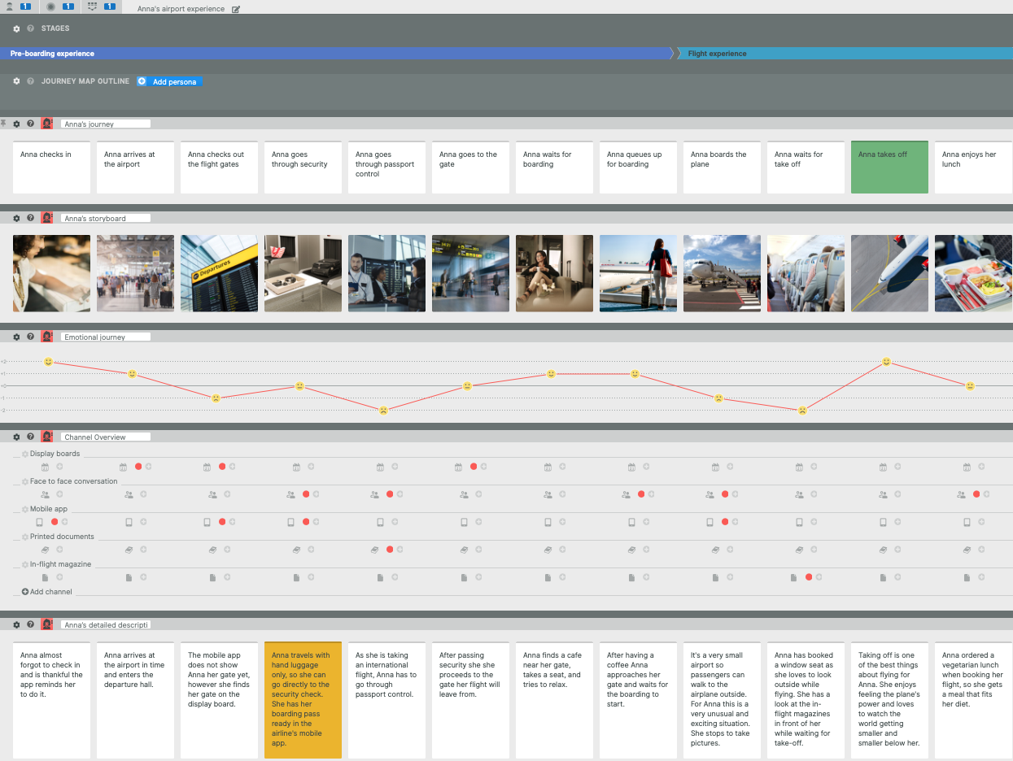Click the edit icon beside Anna's airport experience
This screenshot has height=761, width=1013.
[236, 9]
